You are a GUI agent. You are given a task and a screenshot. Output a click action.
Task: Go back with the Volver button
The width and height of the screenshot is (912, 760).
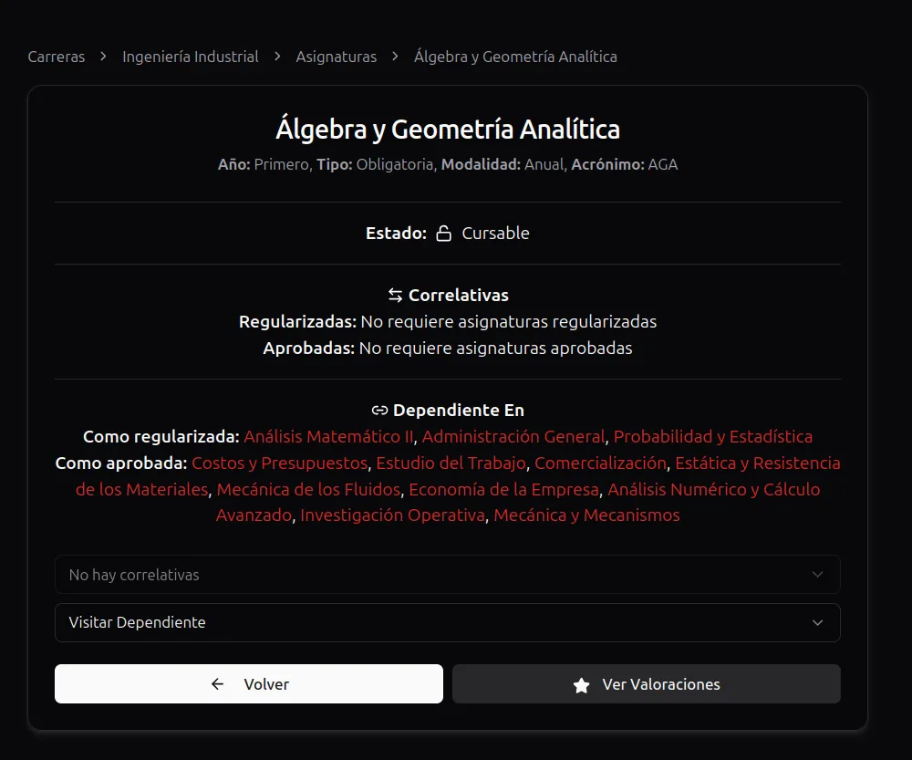point(249,683)
